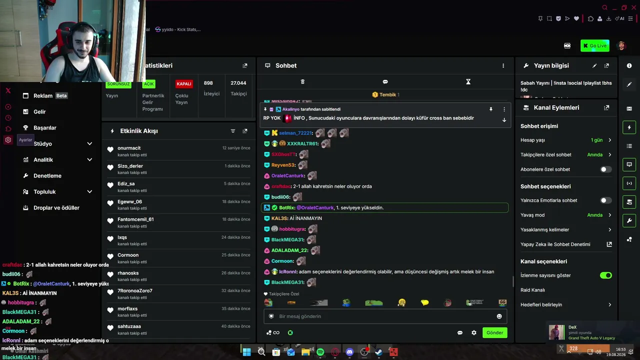Open Spotify from the taskbar
The image size is (640, 360).
click(x=320, y=352)
